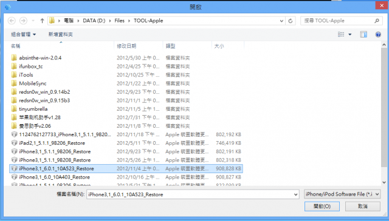Click folder icon beside iTools

(x=14, y=75)
